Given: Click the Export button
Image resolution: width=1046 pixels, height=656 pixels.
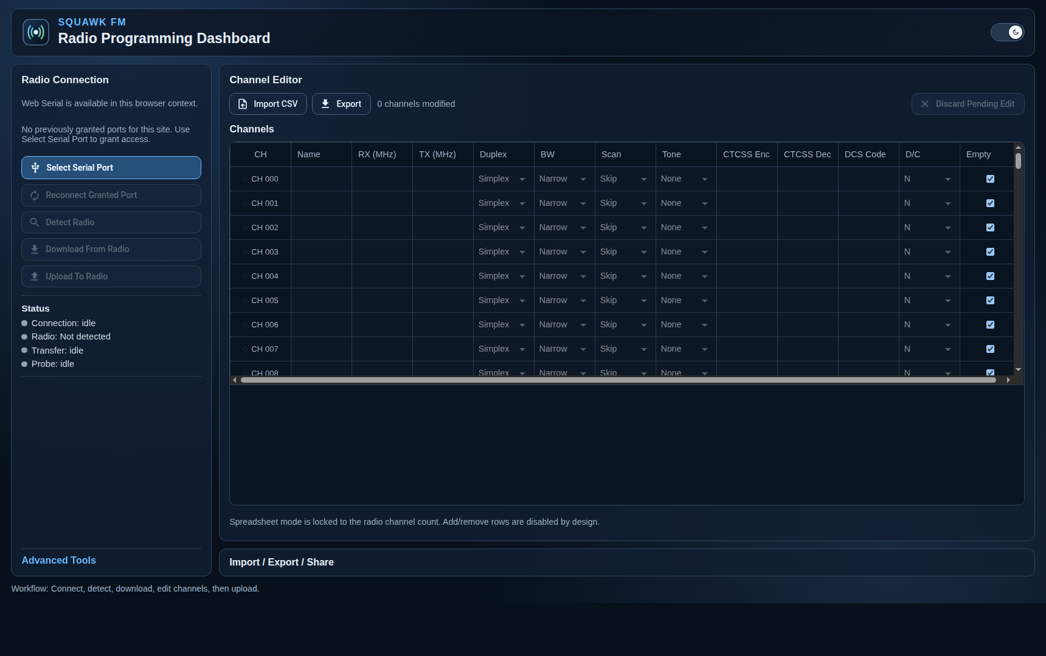Looking at the screenshot, I should tap(341, 104).
